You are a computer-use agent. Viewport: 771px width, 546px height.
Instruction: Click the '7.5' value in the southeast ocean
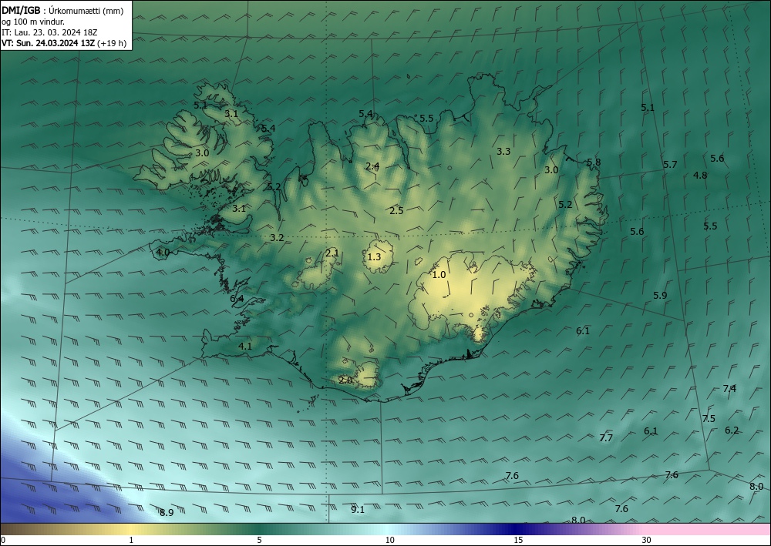[x=709, y=419]
